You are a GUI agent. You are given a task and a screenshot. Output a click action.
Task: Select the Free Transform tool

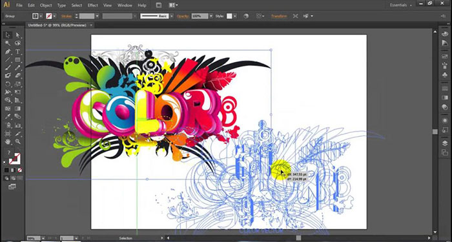[x=18, y=92]
